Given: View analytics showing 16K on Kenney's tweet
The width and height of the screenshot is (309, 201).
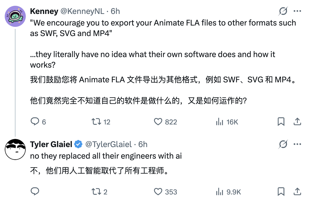Looking at the screenshot, I should 221,122.
